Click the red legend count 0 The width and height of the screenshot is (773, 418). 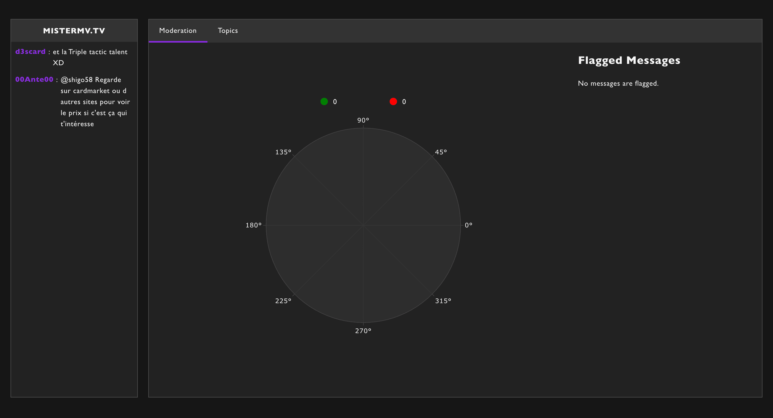[404, 102]
